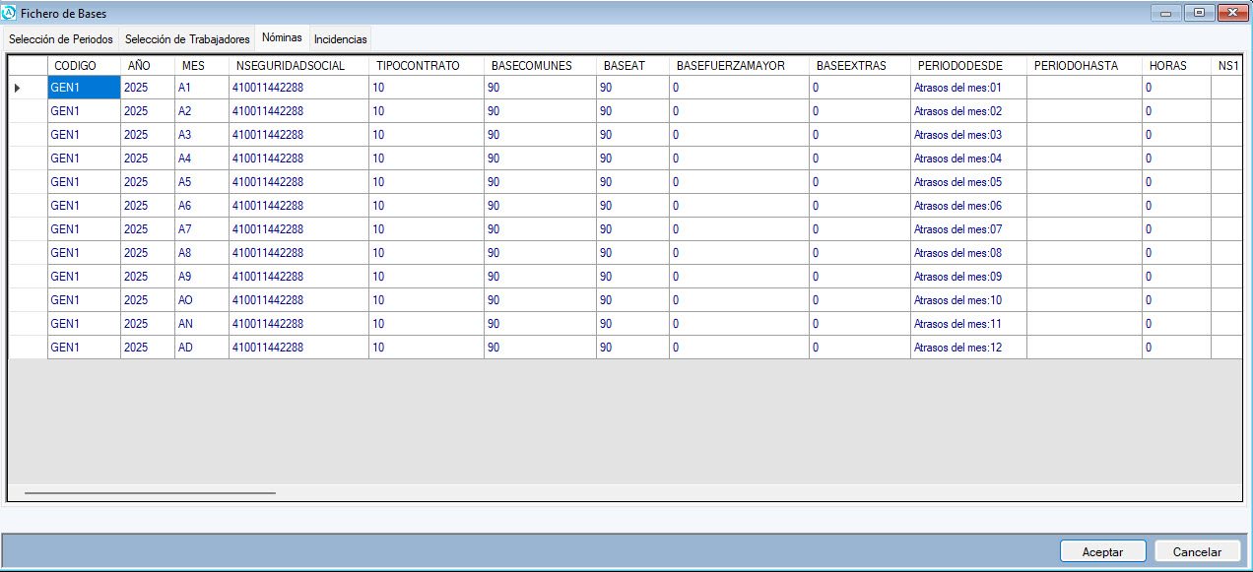Click the BASECOMUNES column header
This screenshot has height=572, width=1253.
[x=540, y=65]
